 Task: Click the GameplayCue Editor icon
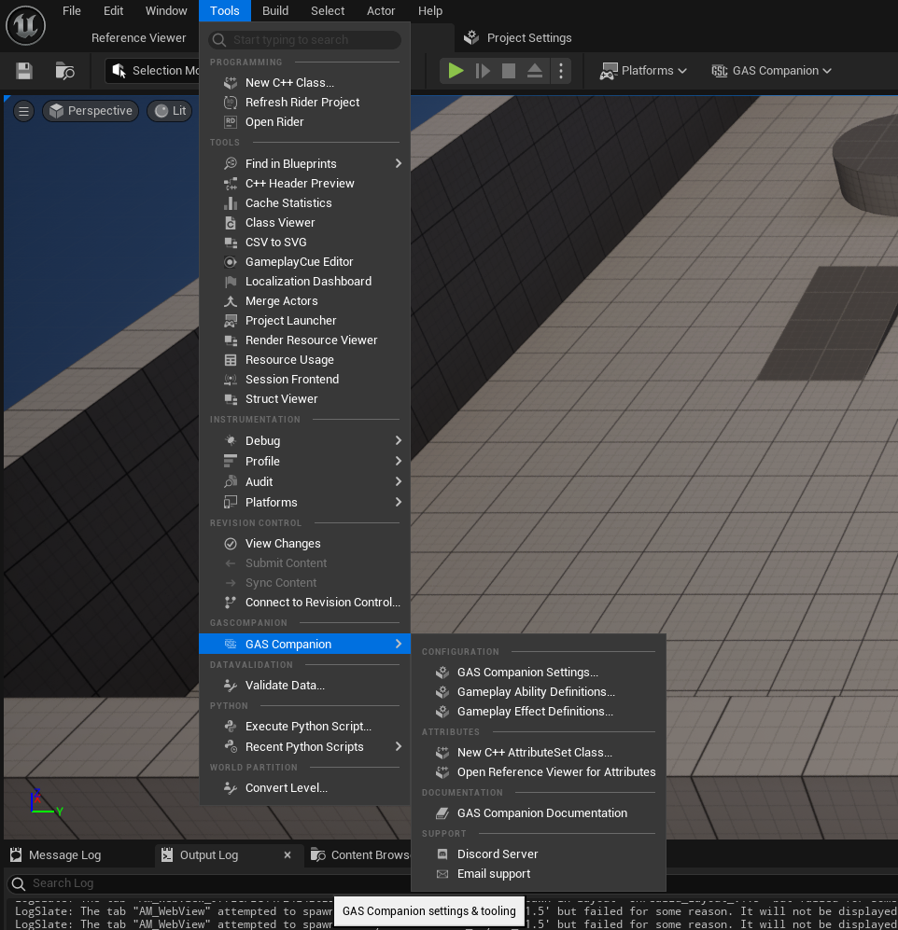pyautogui.click(x=231, y=261)
